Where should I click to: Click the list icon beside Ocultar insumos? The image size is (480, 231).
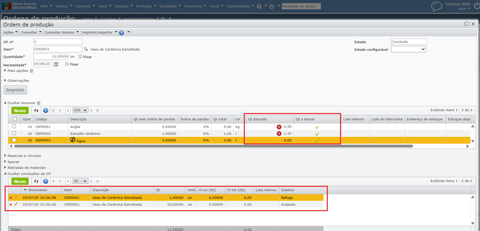[39, 103]
